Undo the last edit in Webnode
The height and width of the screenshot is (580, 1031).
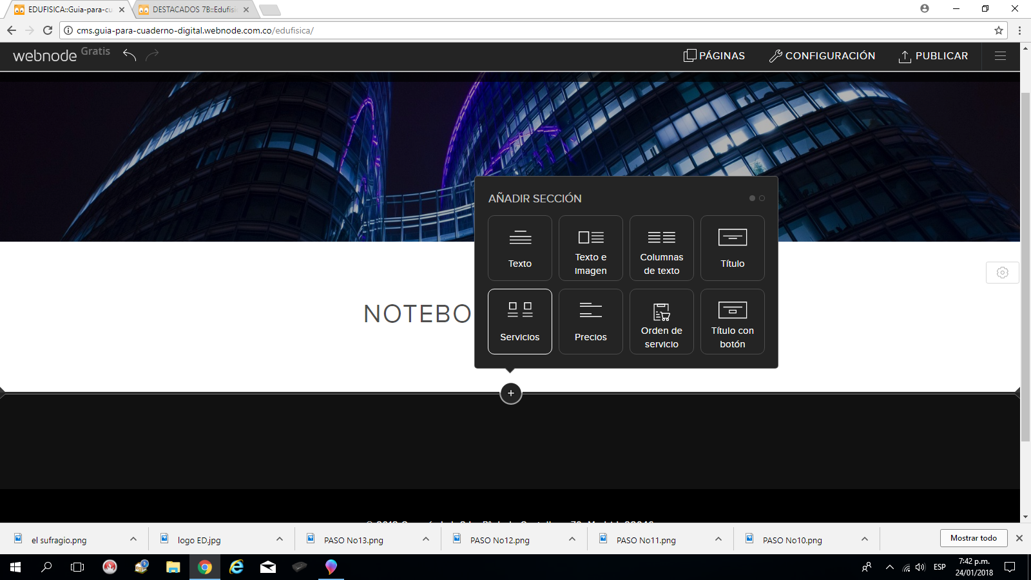130,55
